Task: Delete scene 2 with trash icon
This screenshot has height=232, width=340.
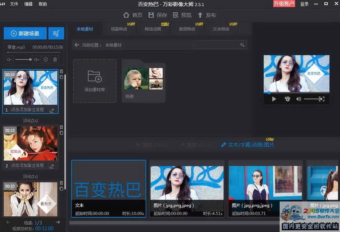Action: coord(61,127)
